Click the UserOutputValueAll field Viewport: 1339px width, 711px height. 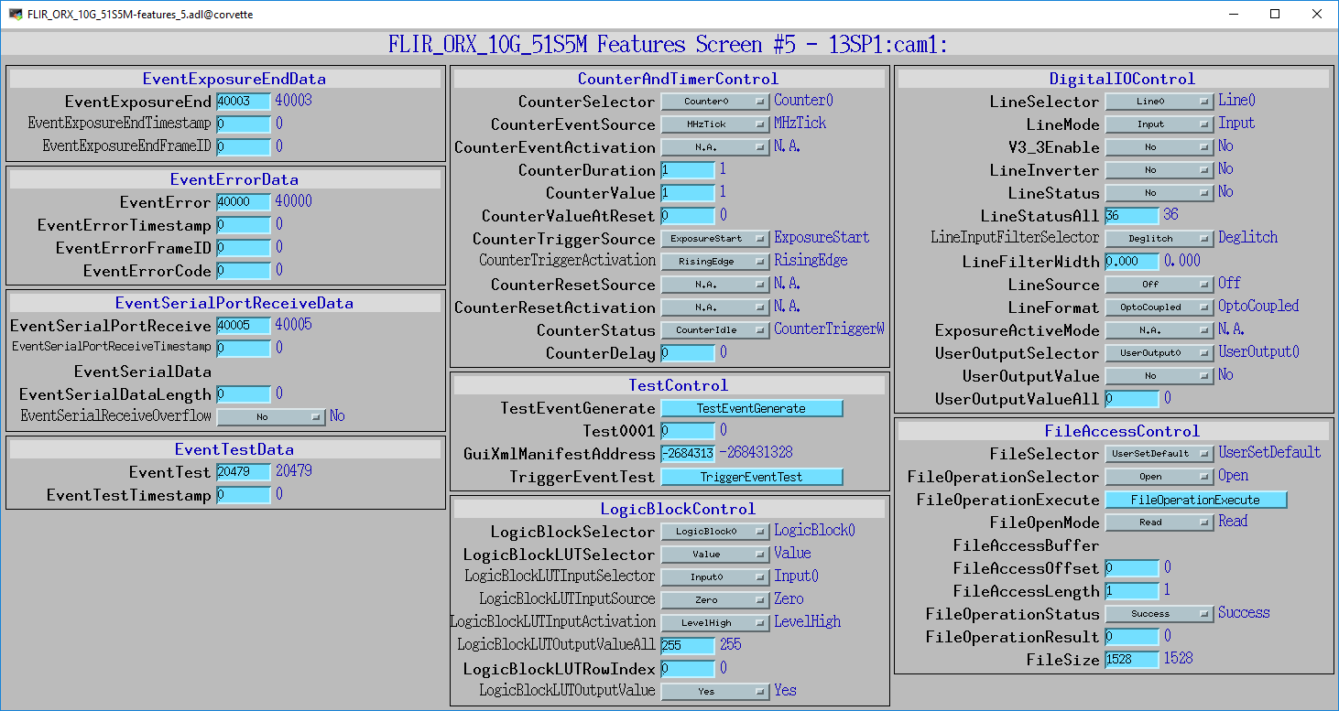1132,399
